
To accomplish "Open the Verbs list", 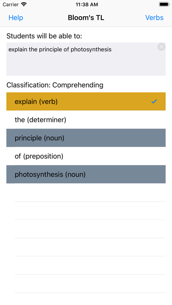I will (154, 18).
